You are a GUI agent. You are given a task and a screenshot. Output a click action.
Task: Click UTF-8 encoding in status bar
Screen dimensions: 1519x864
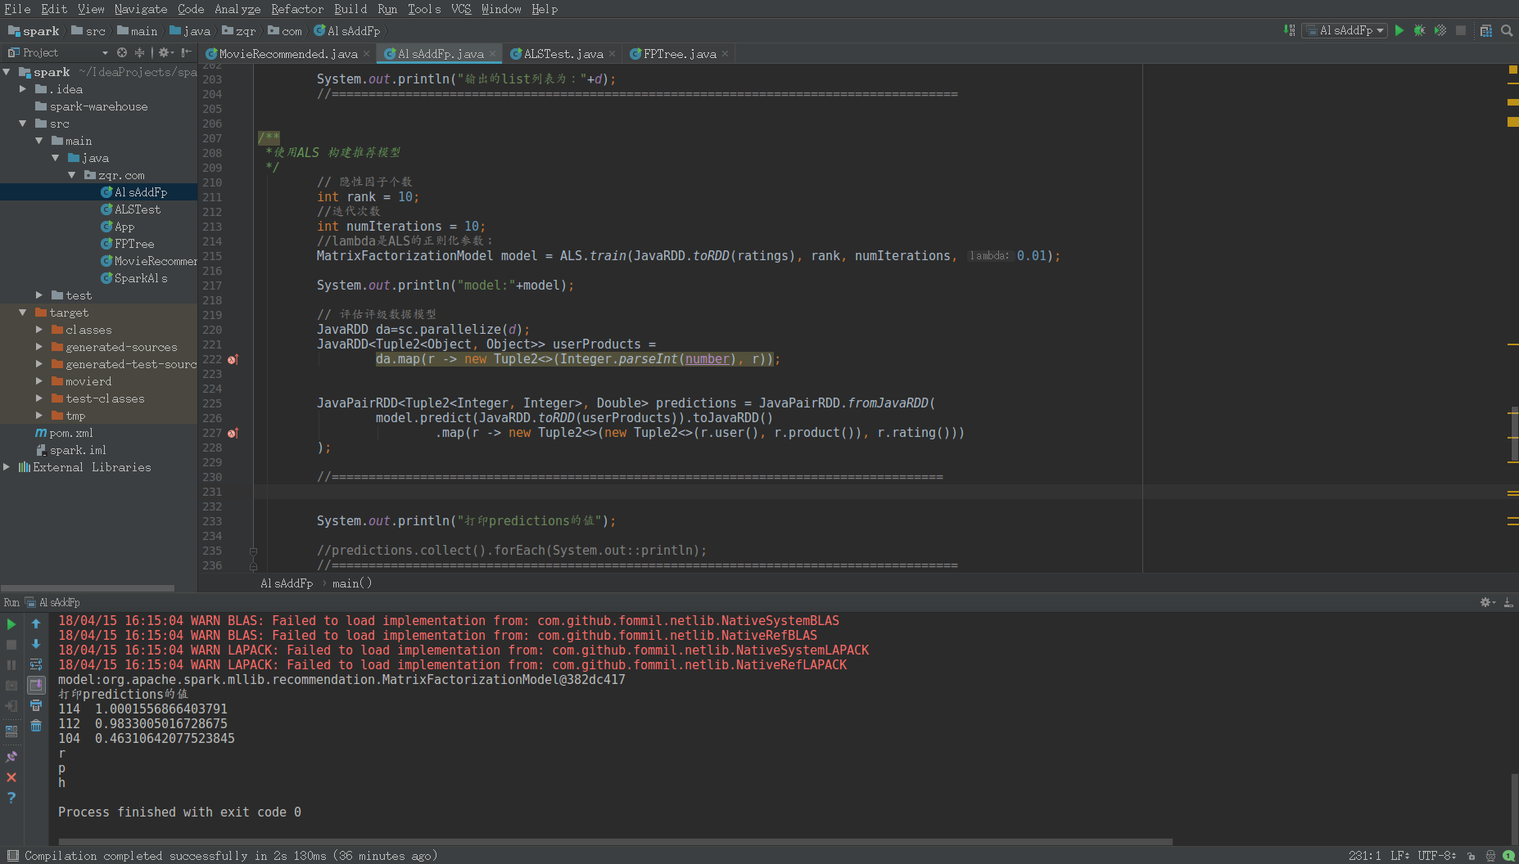pos(1437,856)
